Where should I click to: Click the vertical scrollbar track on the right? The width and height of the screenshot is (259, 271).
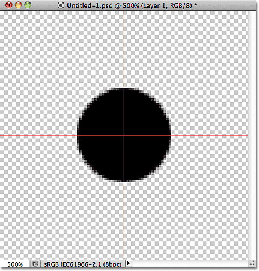coord(252,135)
